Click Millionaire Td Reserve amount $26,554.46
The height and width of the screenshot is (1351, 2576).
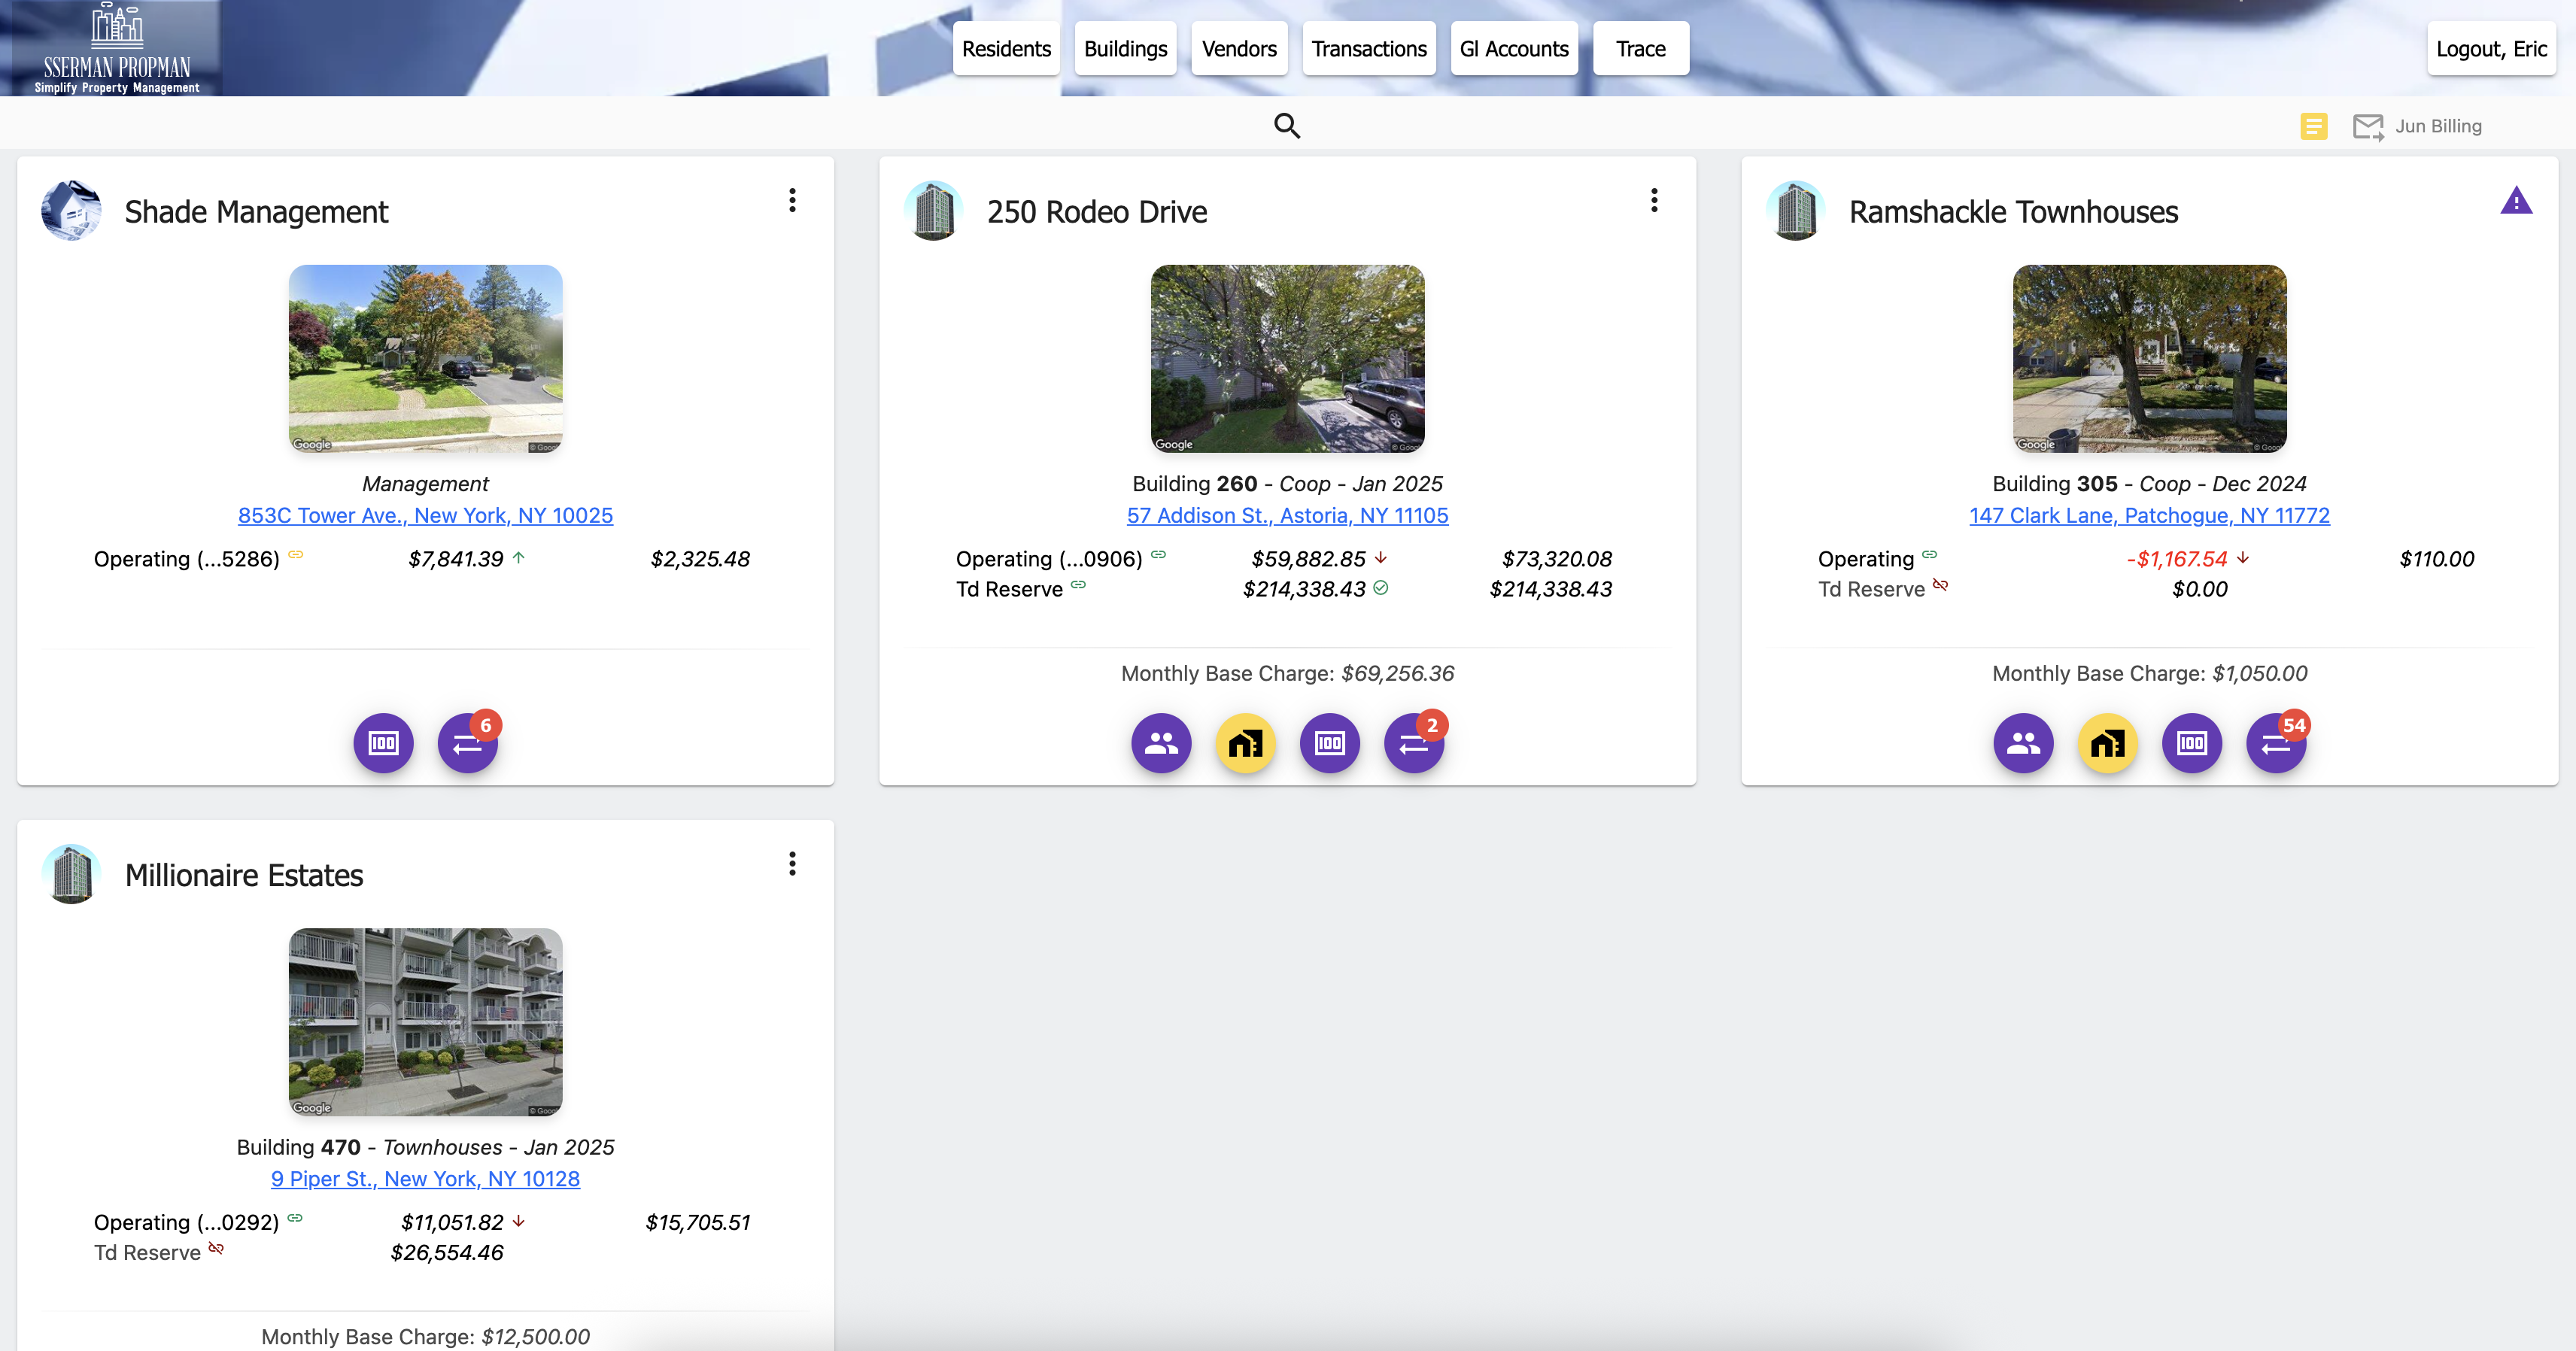click(x=447, y=1252)
